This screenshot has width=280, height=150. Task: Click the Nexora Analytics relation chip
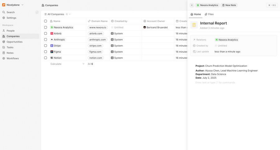coord(226,40)
